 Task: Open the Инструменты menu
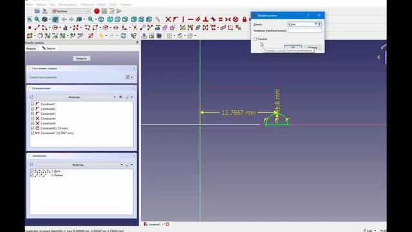click(x=68, y=5)
